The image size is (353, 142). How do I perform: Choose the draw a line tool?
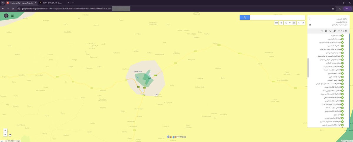pos(285,23)
